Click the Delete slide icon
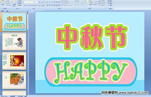This screenshot has width=151, height=97. coord(18,5)
